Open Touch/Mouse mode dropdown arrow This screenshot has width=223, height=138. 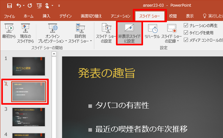pos(53,6)
